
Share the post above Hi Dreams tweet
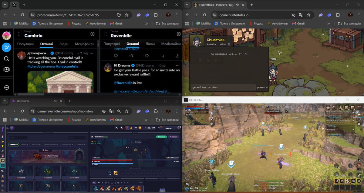point(178,56)
